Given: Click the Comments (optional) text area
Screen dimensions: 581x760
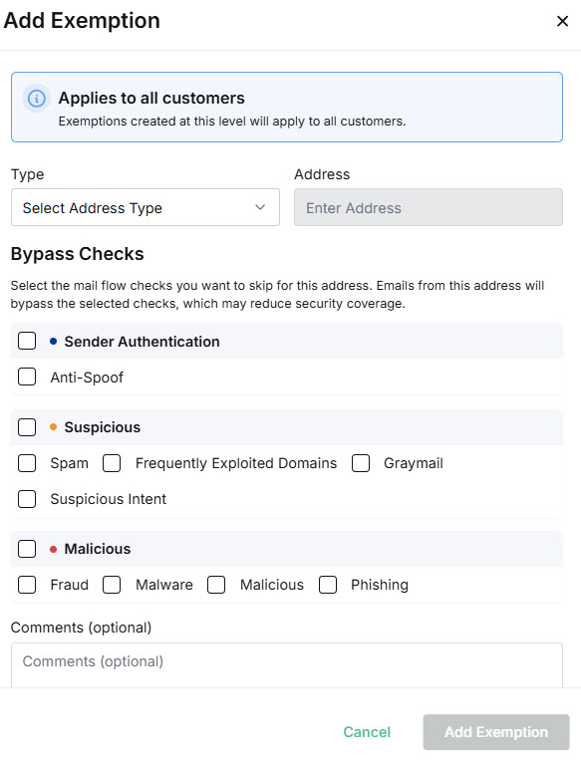Looking at the screenshot, I should click(x=287, y=665).
